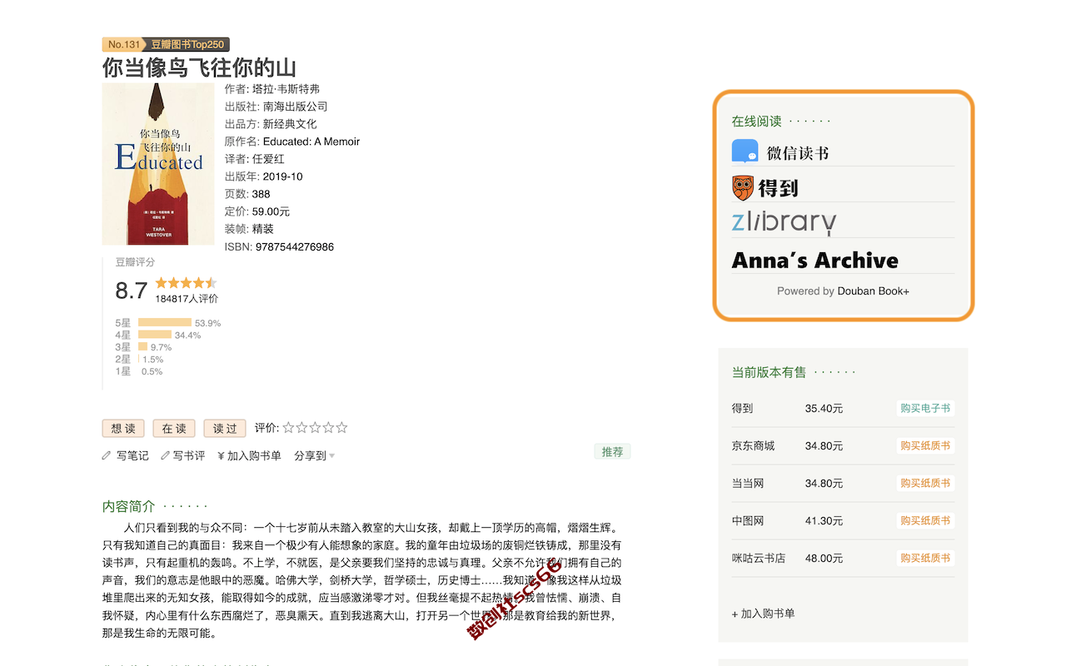Mark the book as 读过
1066x666 pixels.
225,428
